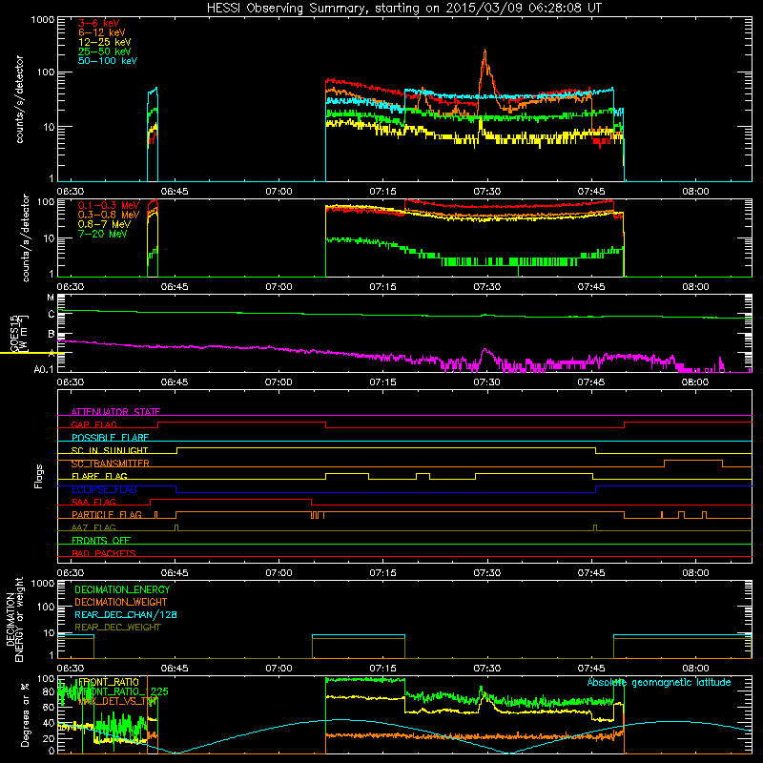The image size is (763, 763).
Task: Click the DECIMATION ENERGY or weight axis title
Action: point(14,619)
